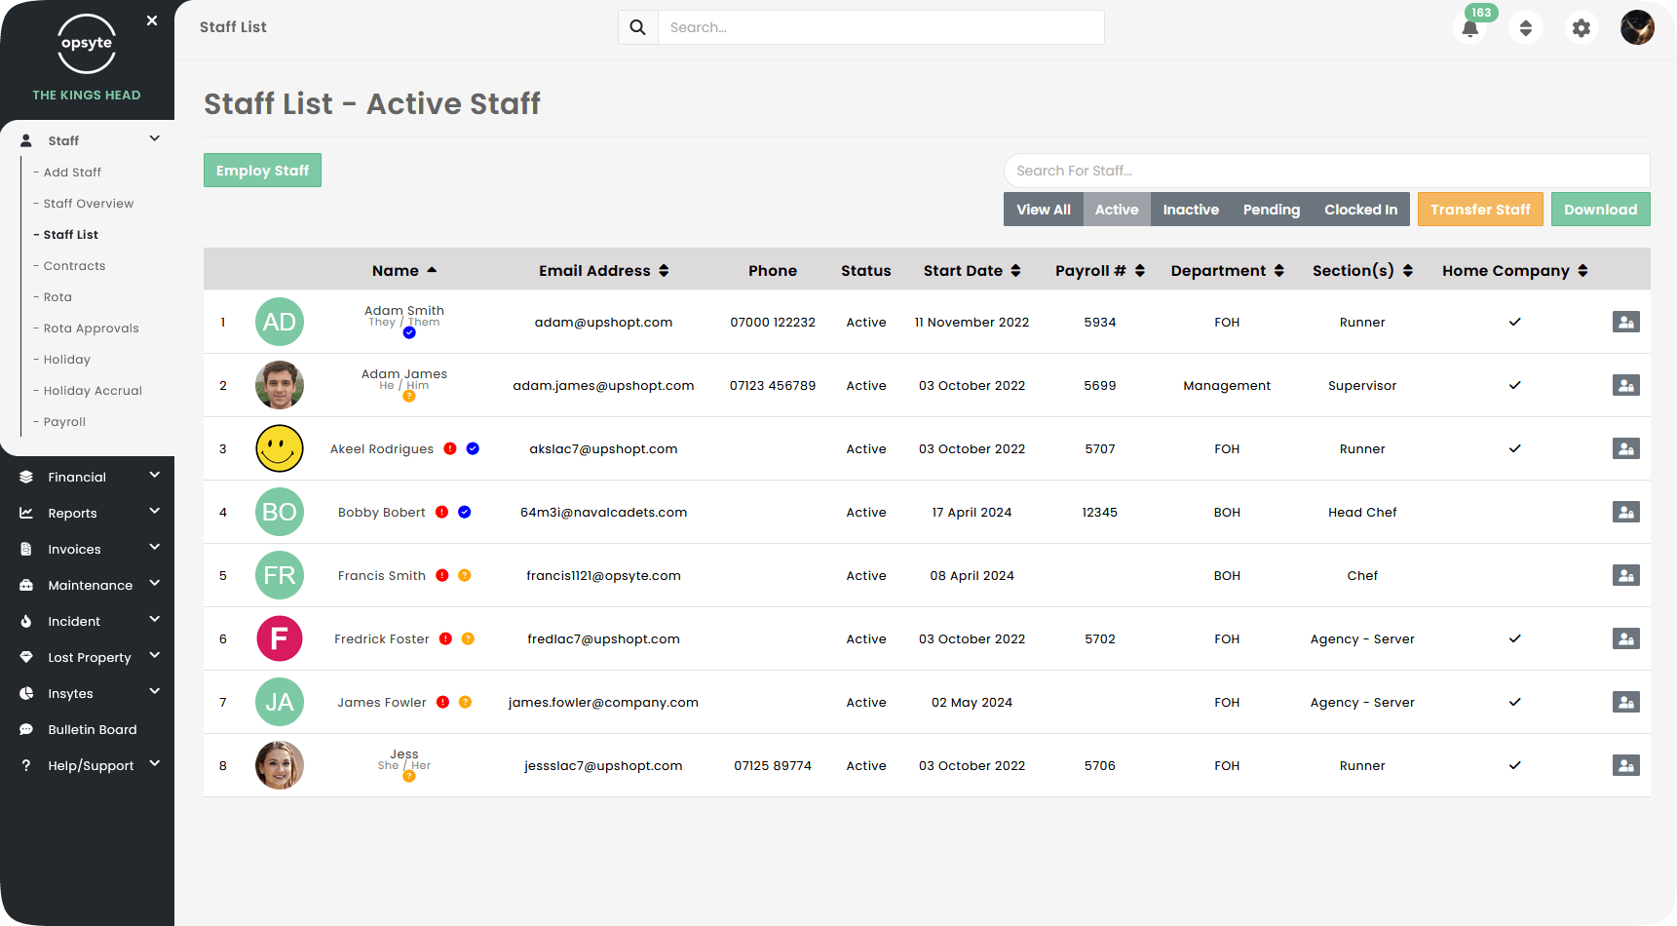Click the up-down sort arrows icon in the header

1526,27
